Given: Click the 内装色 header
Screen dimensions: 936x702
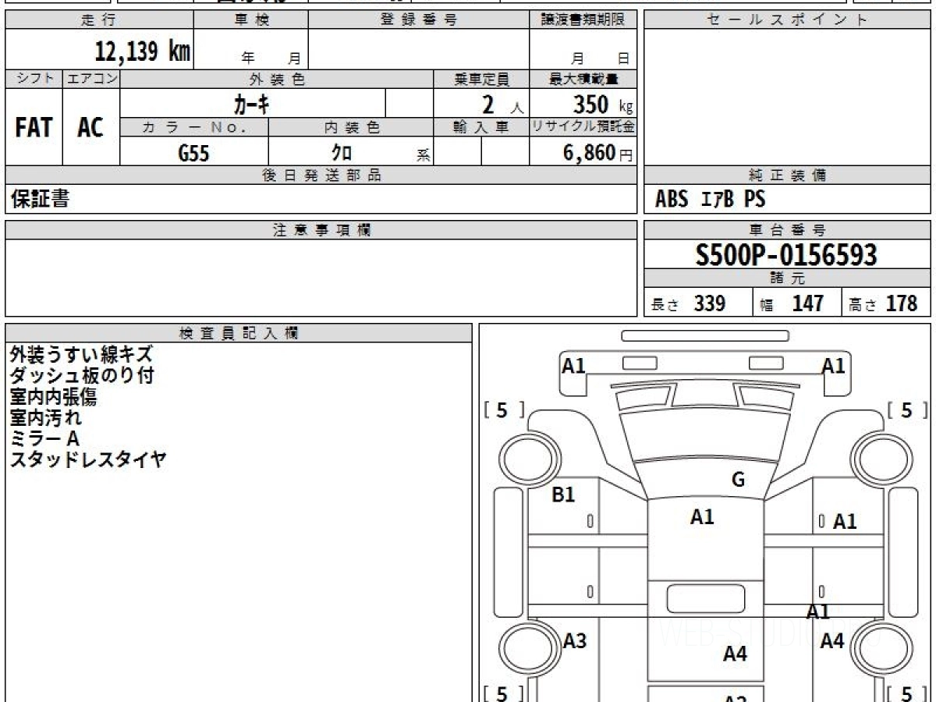Looking at the screenshot, I should [351, 127].
